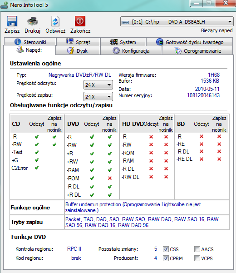Click the Producent value 4
The image size is (236, 273).
156,258
